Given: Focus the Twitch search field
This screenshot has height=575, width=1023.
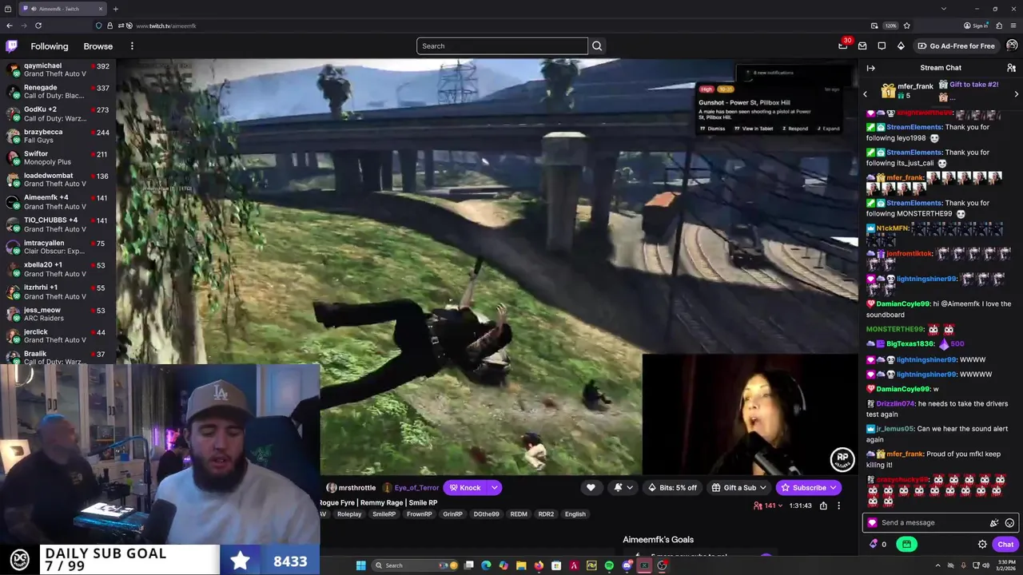Looking at the screenshot, I should coord(502,46).
